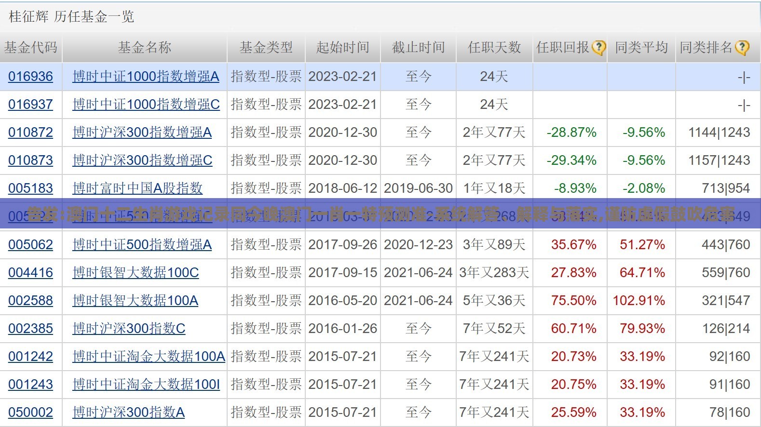Click help icon next to 同类排名

point(742,47)
